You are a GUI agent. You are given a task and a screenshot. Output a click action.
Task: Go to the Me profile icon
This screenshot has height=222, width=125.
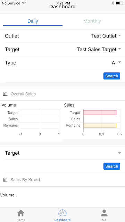(104, 213)
